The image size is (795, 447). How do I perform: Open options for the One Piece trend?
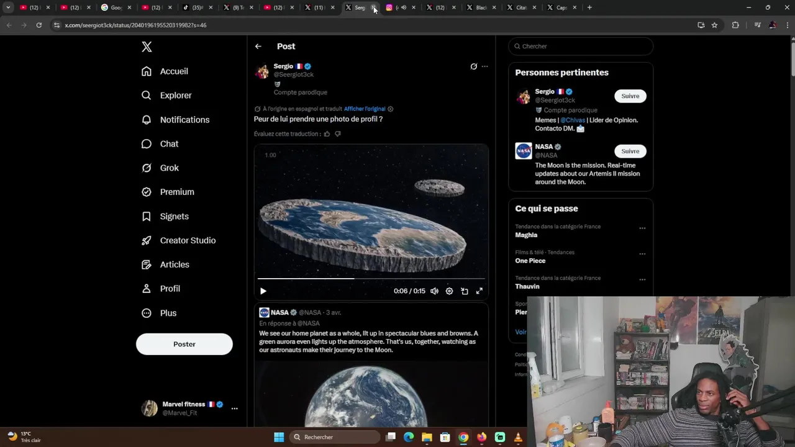point(642,254)
